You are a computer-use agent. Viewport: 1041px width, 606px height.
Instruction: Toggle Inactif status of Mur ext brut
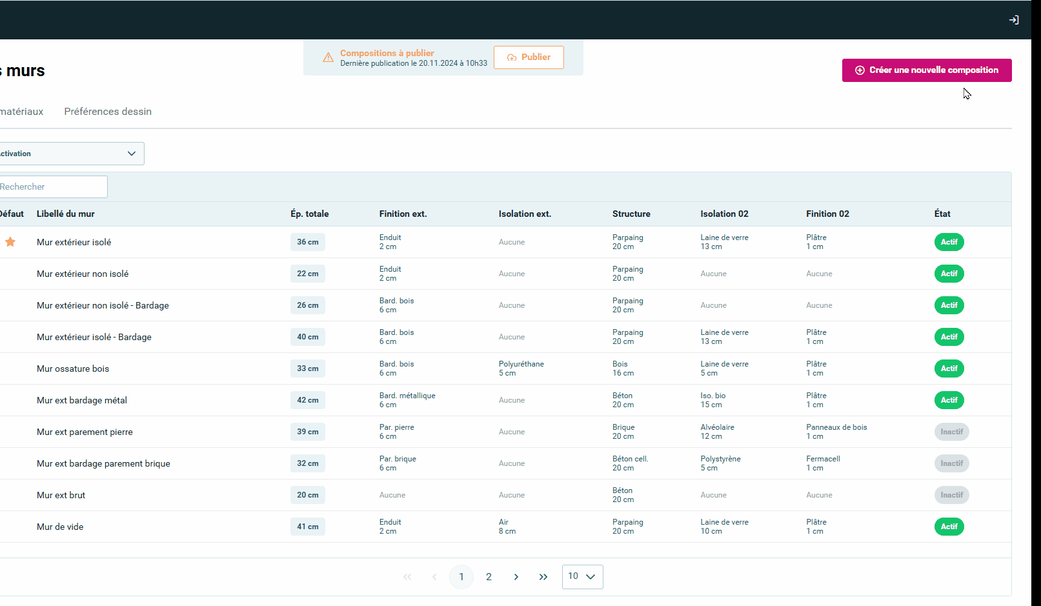(951, 495)
